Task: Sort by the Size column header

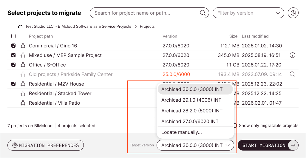Action: click(x=234, y=36)
